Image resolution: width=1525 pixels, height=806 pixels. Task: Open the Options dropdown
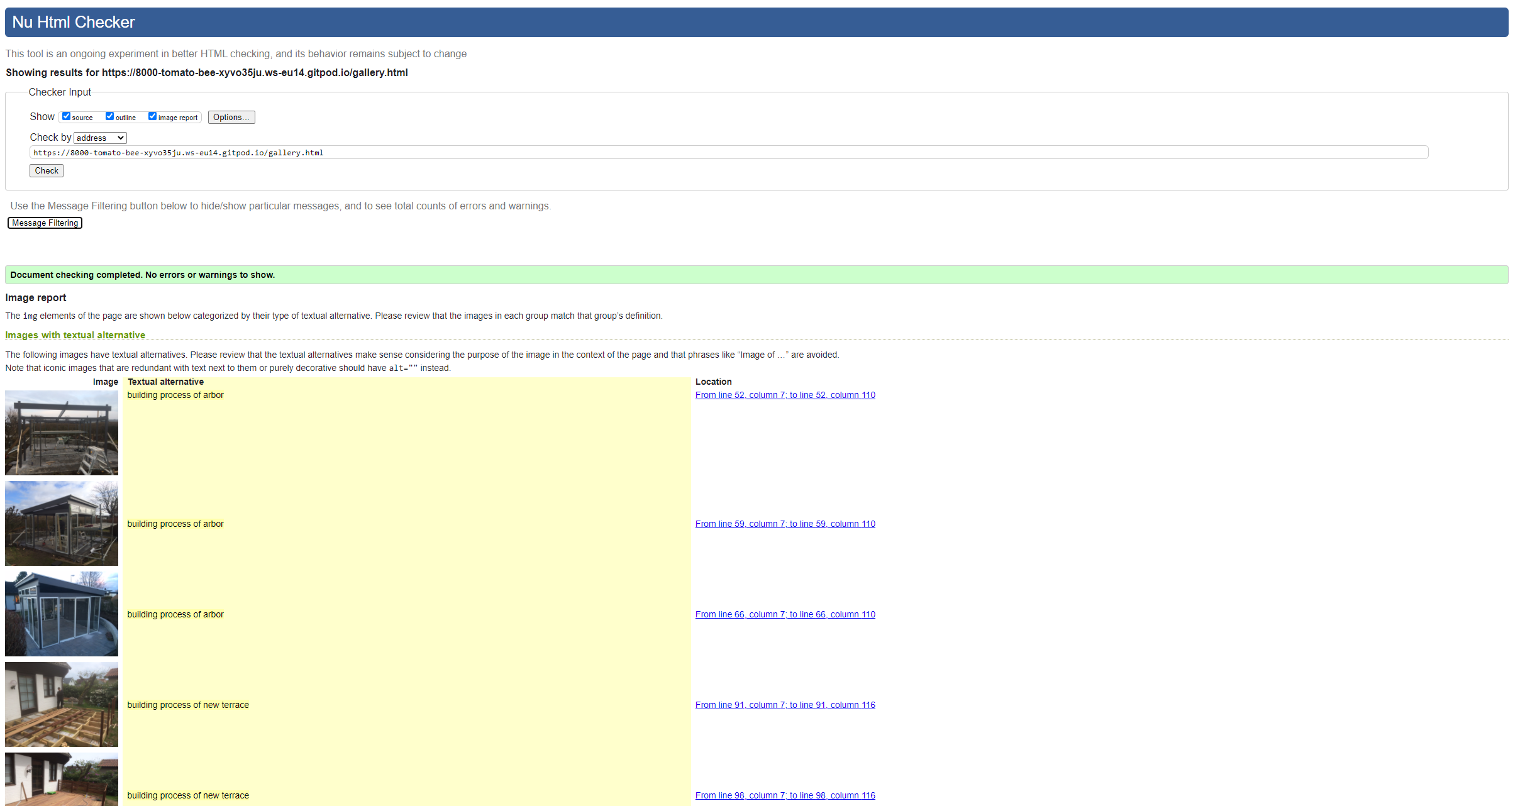pyautogui.click(x=230, y=116)
